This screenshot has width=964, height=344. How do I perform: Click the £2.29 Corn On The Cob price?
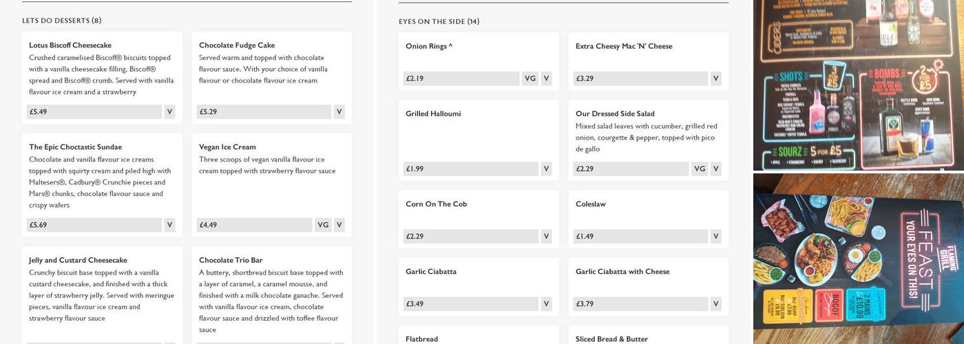point(471,237)
